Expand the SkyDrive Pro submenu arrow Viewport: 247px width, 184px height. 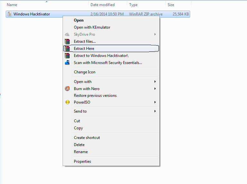[155, 34]
